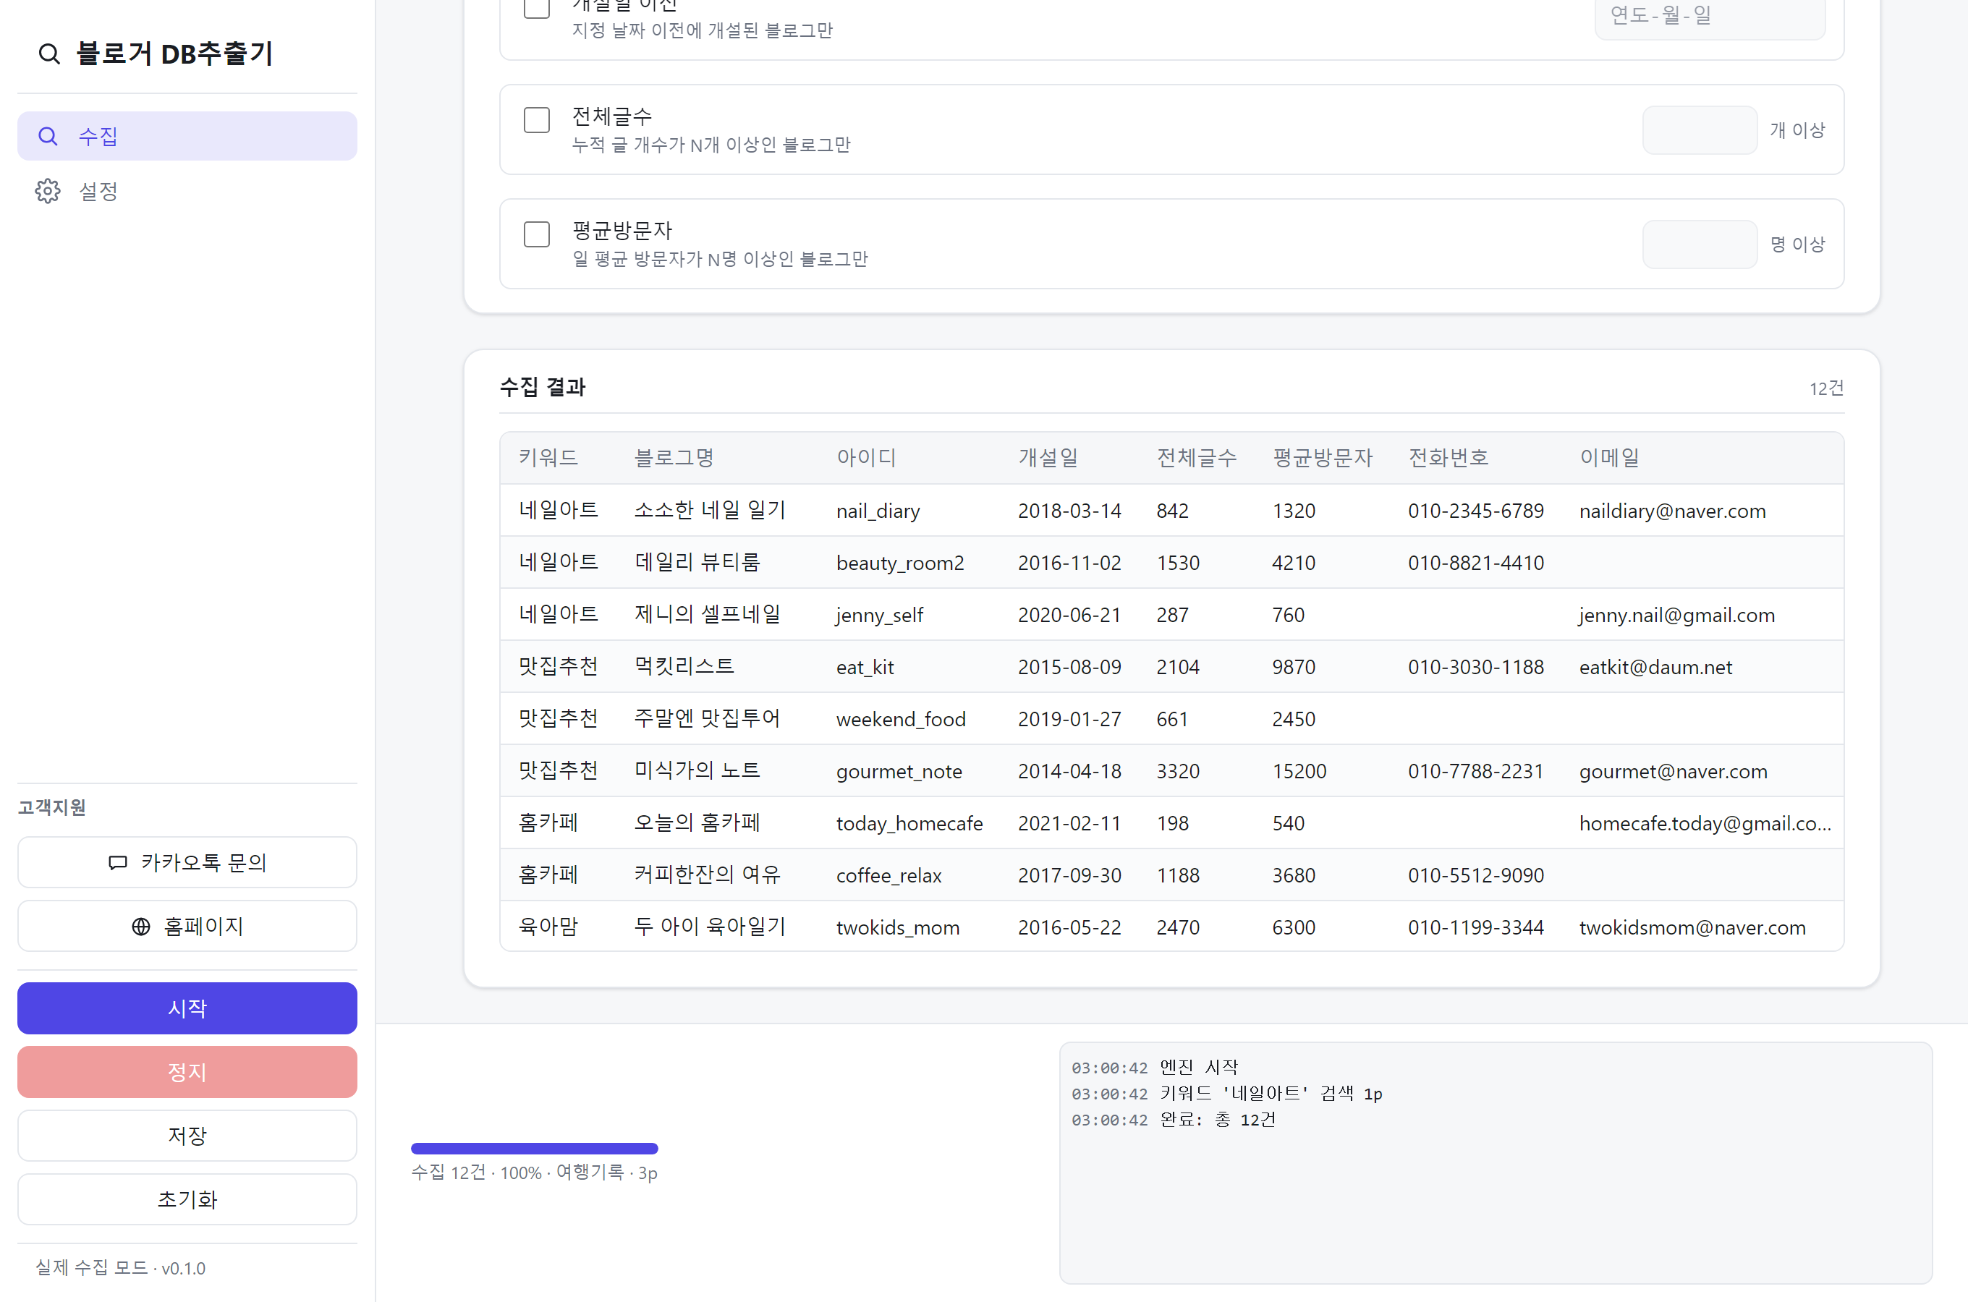Select the 오늘의 홈카페 blog name
The width and height of the screenshot is (1968, 1302).
click(697, 823)
